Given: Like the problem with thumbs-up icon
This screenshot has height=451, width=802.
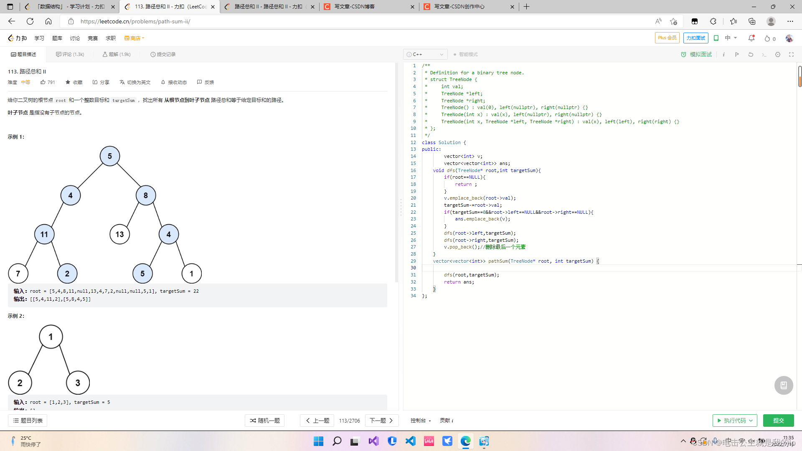Looking at the screenshot, I should 43,82.
